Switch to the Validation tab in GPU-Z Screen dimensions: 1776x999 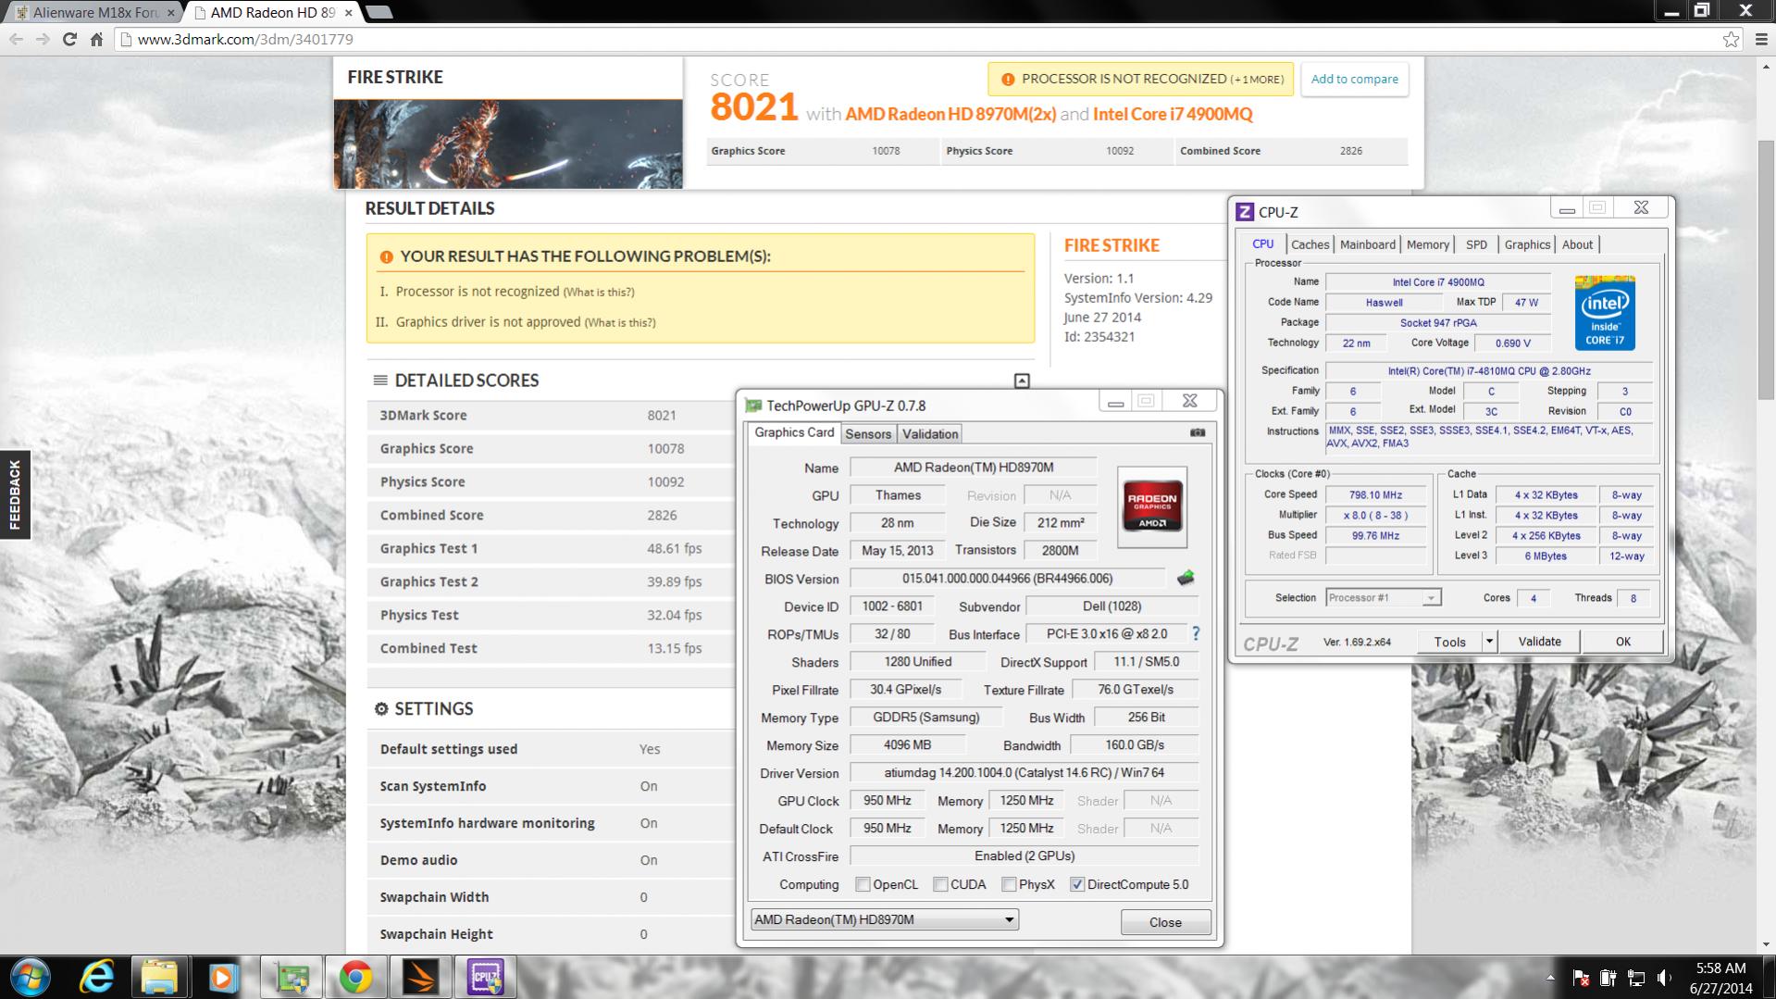click(930, 434)
